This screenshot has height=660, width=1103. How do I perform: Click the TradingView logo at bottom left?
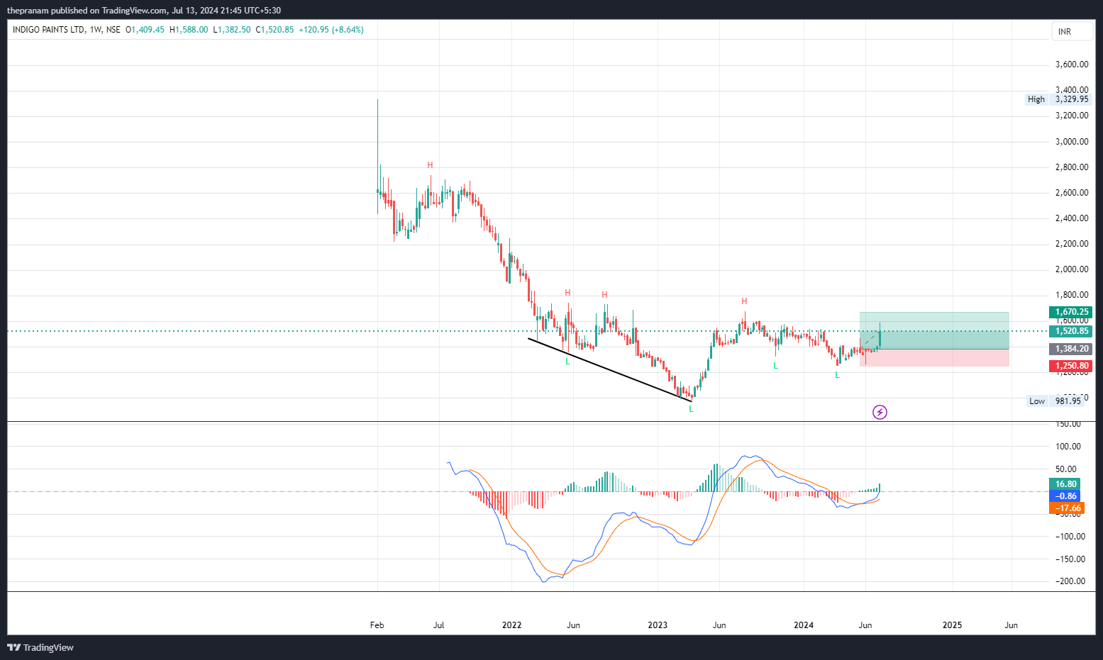40,647
